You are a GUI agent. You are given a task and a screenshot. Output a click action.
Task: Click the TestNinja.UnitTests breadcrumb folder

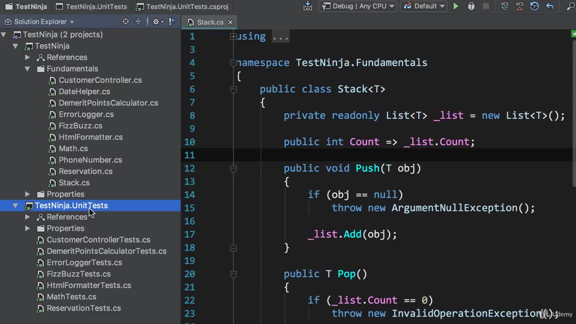point(91,6)
